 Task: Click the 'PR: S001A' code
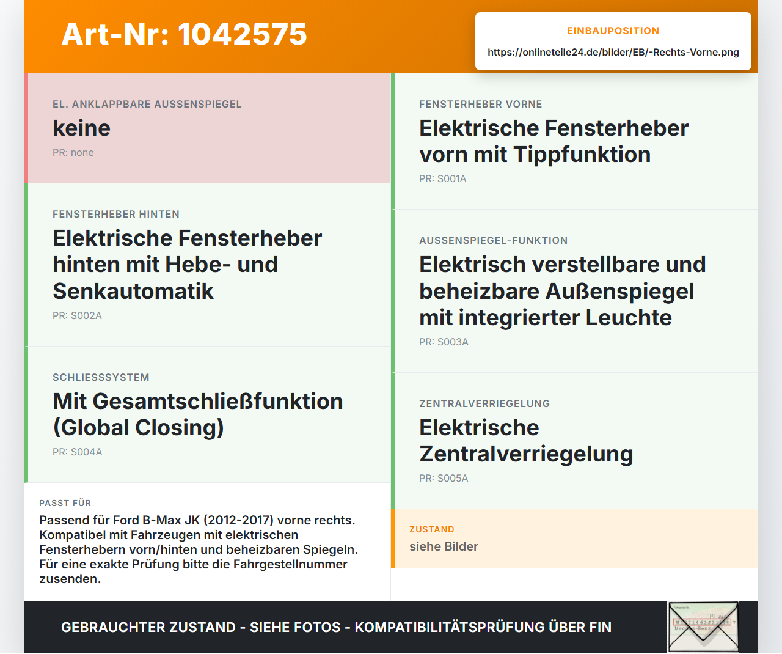(443, 179)
